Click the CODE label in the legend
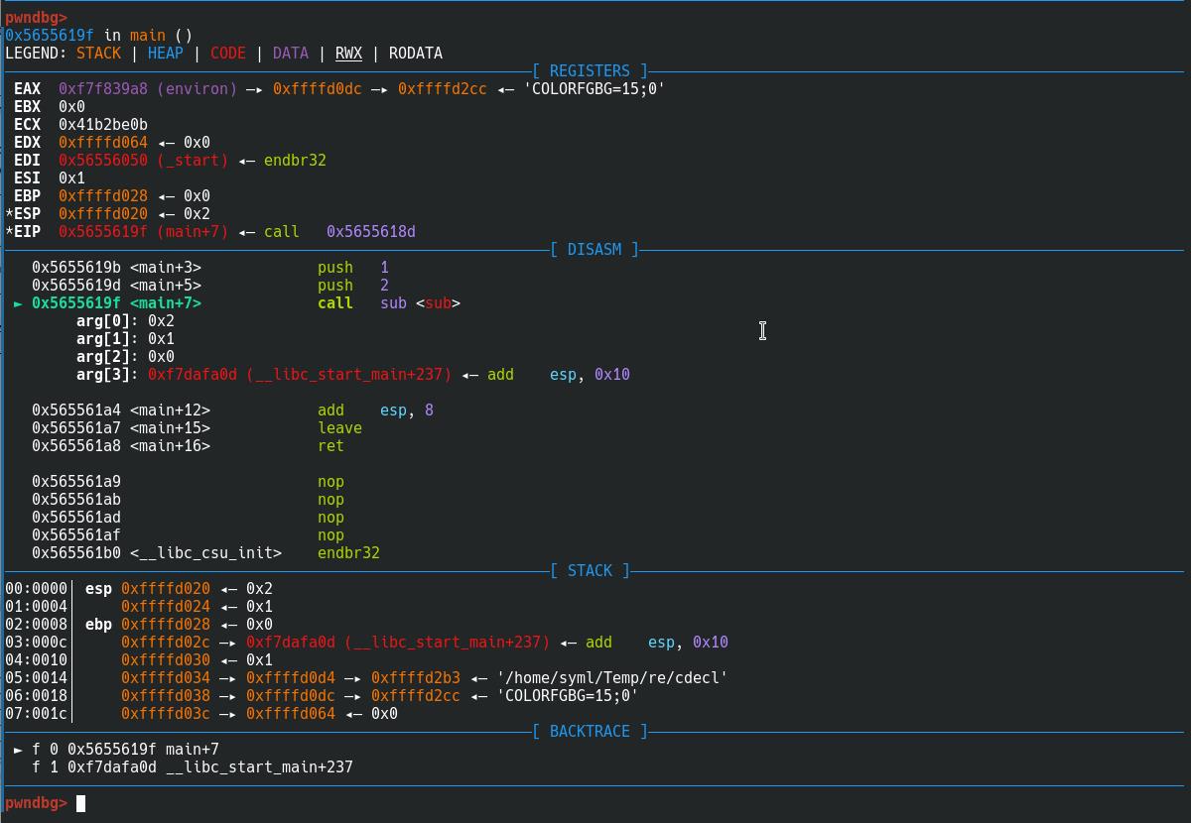1191x823 pixels. click(227, 54)
